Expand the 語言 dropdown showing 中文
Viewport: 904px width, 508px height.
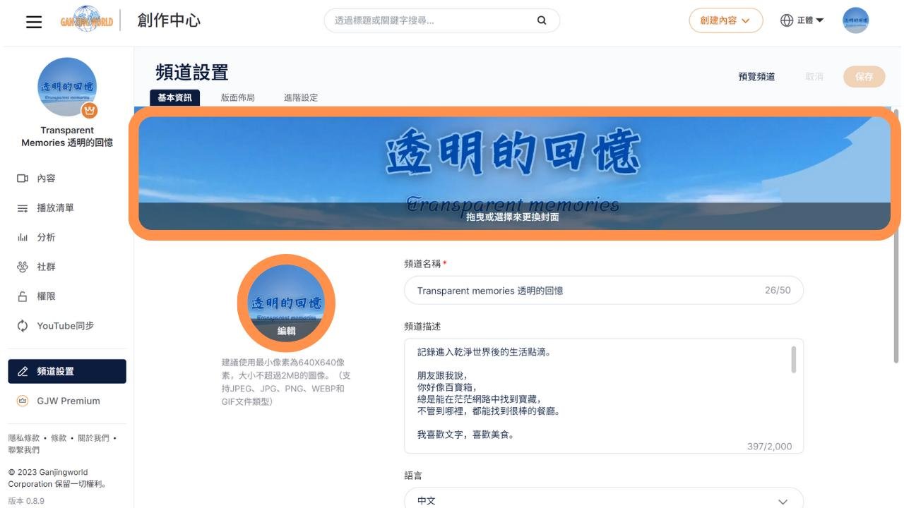(x=603, y=500)
